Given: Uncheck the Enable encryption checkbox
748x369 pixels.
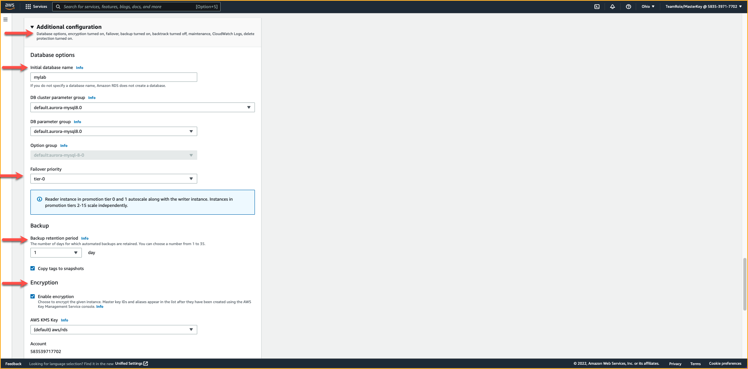Looking at the screenshot, I should tap(33, 297).
